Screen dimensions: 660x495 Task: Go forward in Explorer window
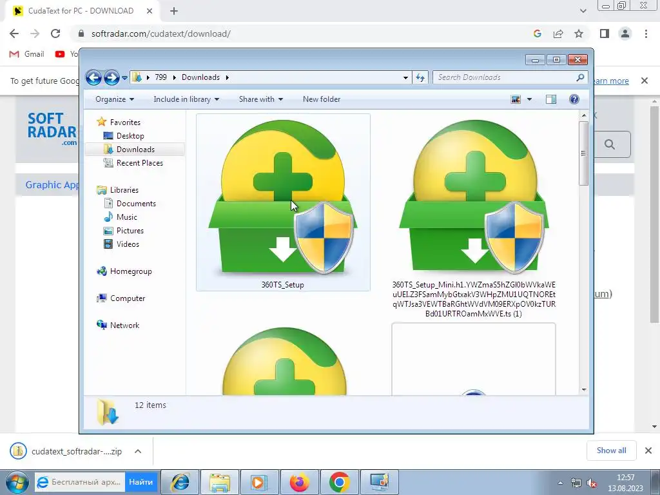(x=112, y=77)
